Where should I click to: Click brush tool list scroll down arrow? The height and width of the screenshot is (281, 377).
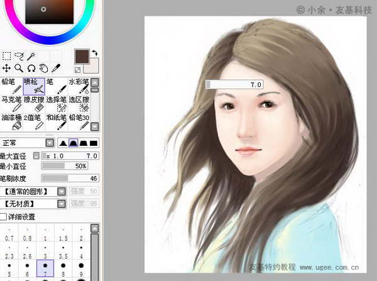pyautogui.click(x=95, y=126)
